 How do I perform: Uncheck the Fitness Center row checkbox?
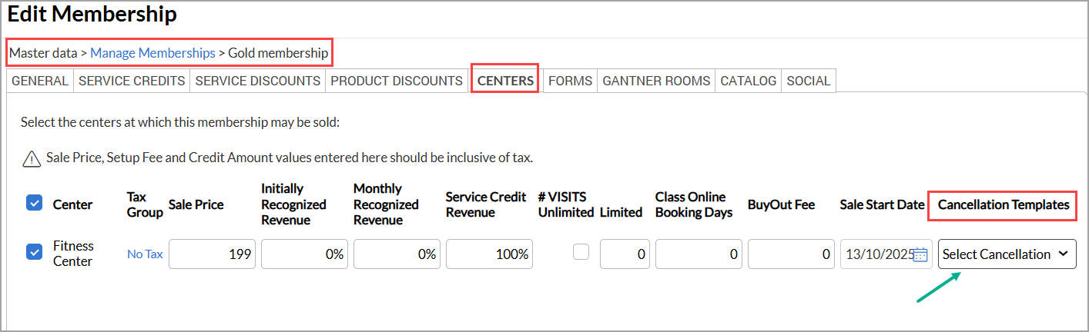point(35,252)
